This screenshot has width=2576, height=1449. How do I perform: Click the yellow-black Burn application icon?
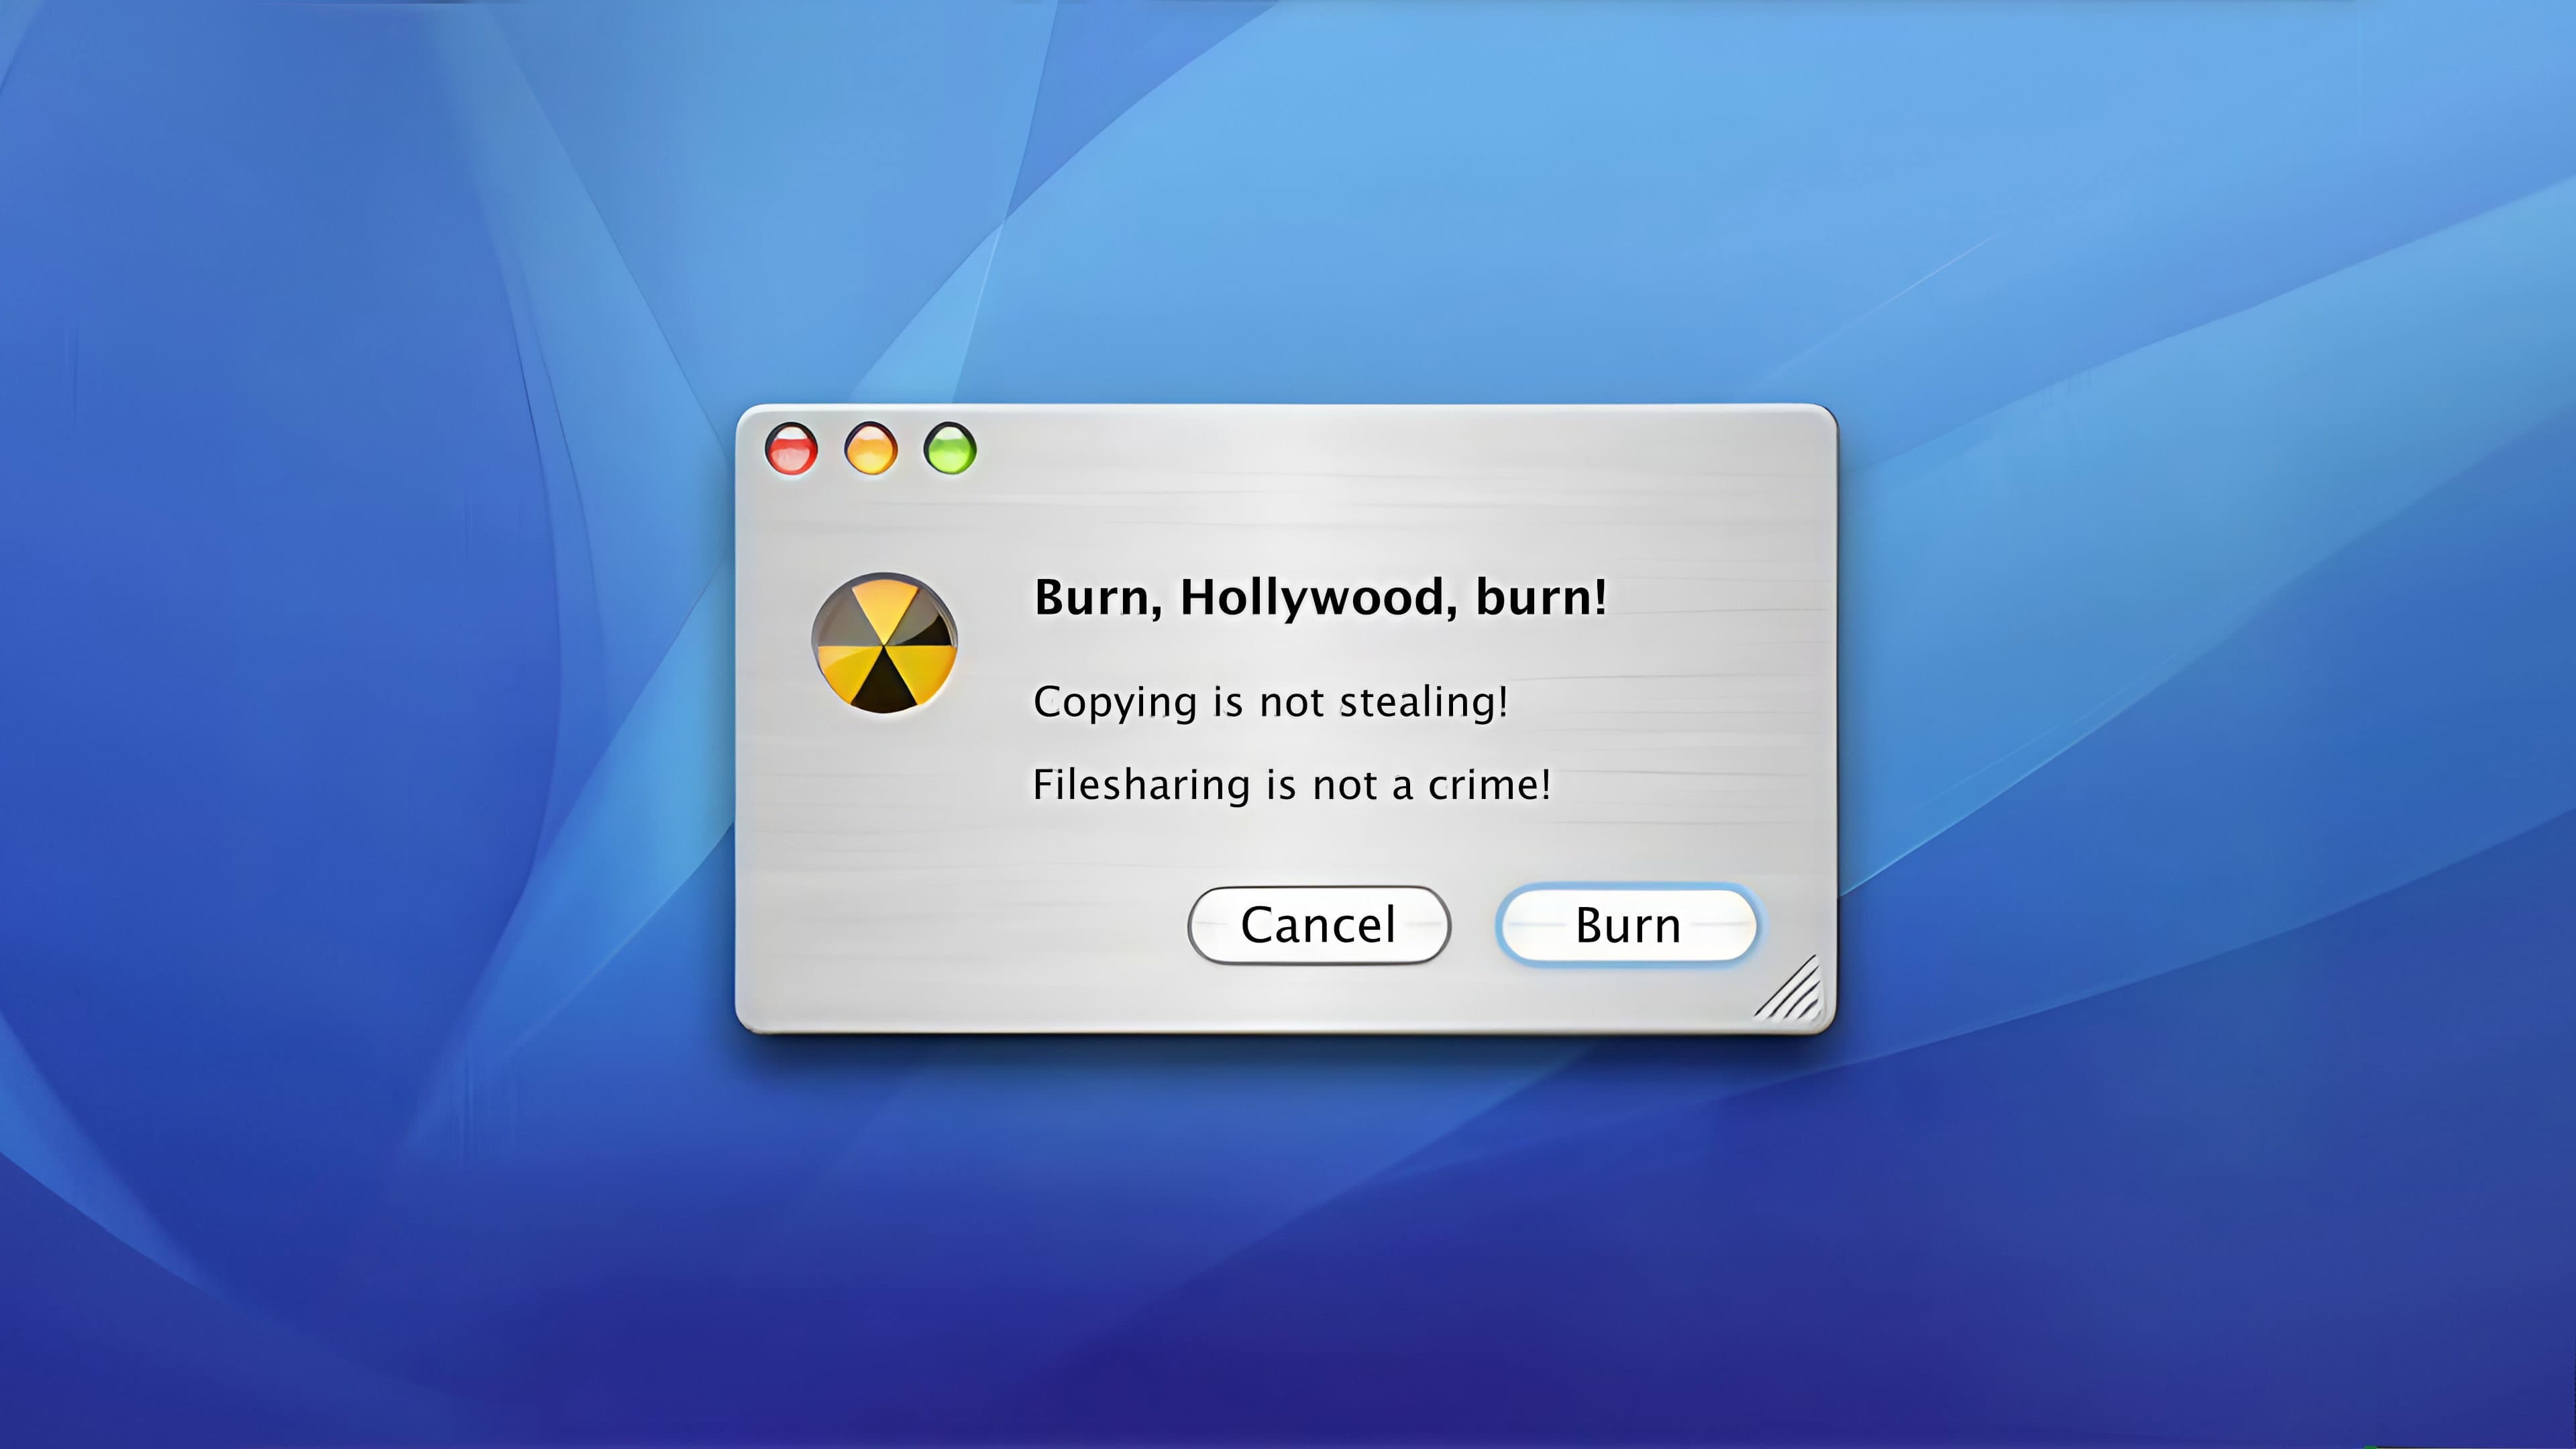[x=884, y=643]
